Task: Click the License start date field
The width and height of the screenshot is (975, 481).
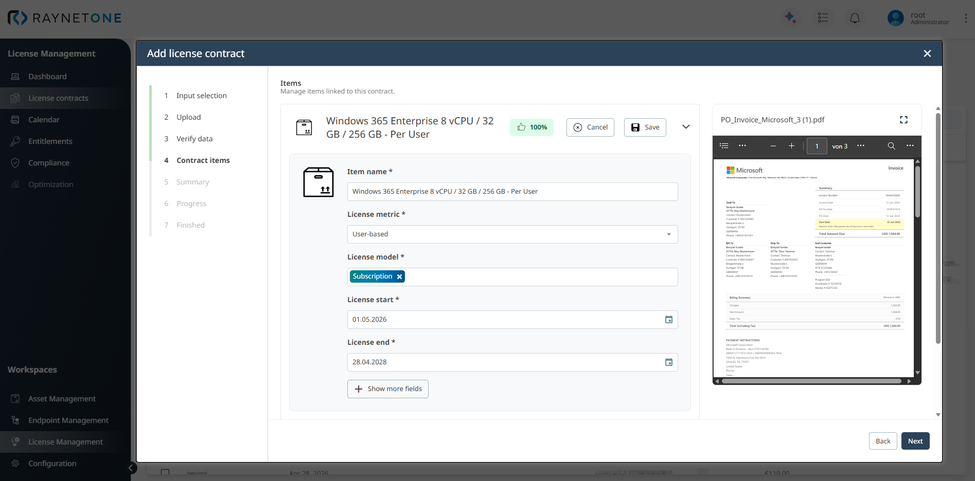Action: tap(512, 320)
